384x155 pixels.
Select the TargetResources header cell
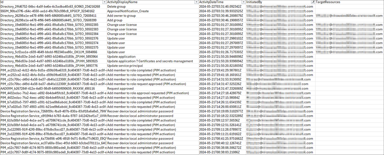click(x=349, y=2)
